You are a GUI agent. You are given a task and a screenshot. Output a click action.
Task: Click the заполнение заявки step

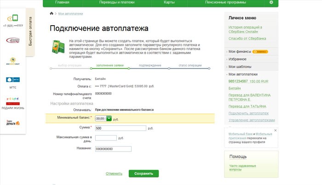(110, 65)
